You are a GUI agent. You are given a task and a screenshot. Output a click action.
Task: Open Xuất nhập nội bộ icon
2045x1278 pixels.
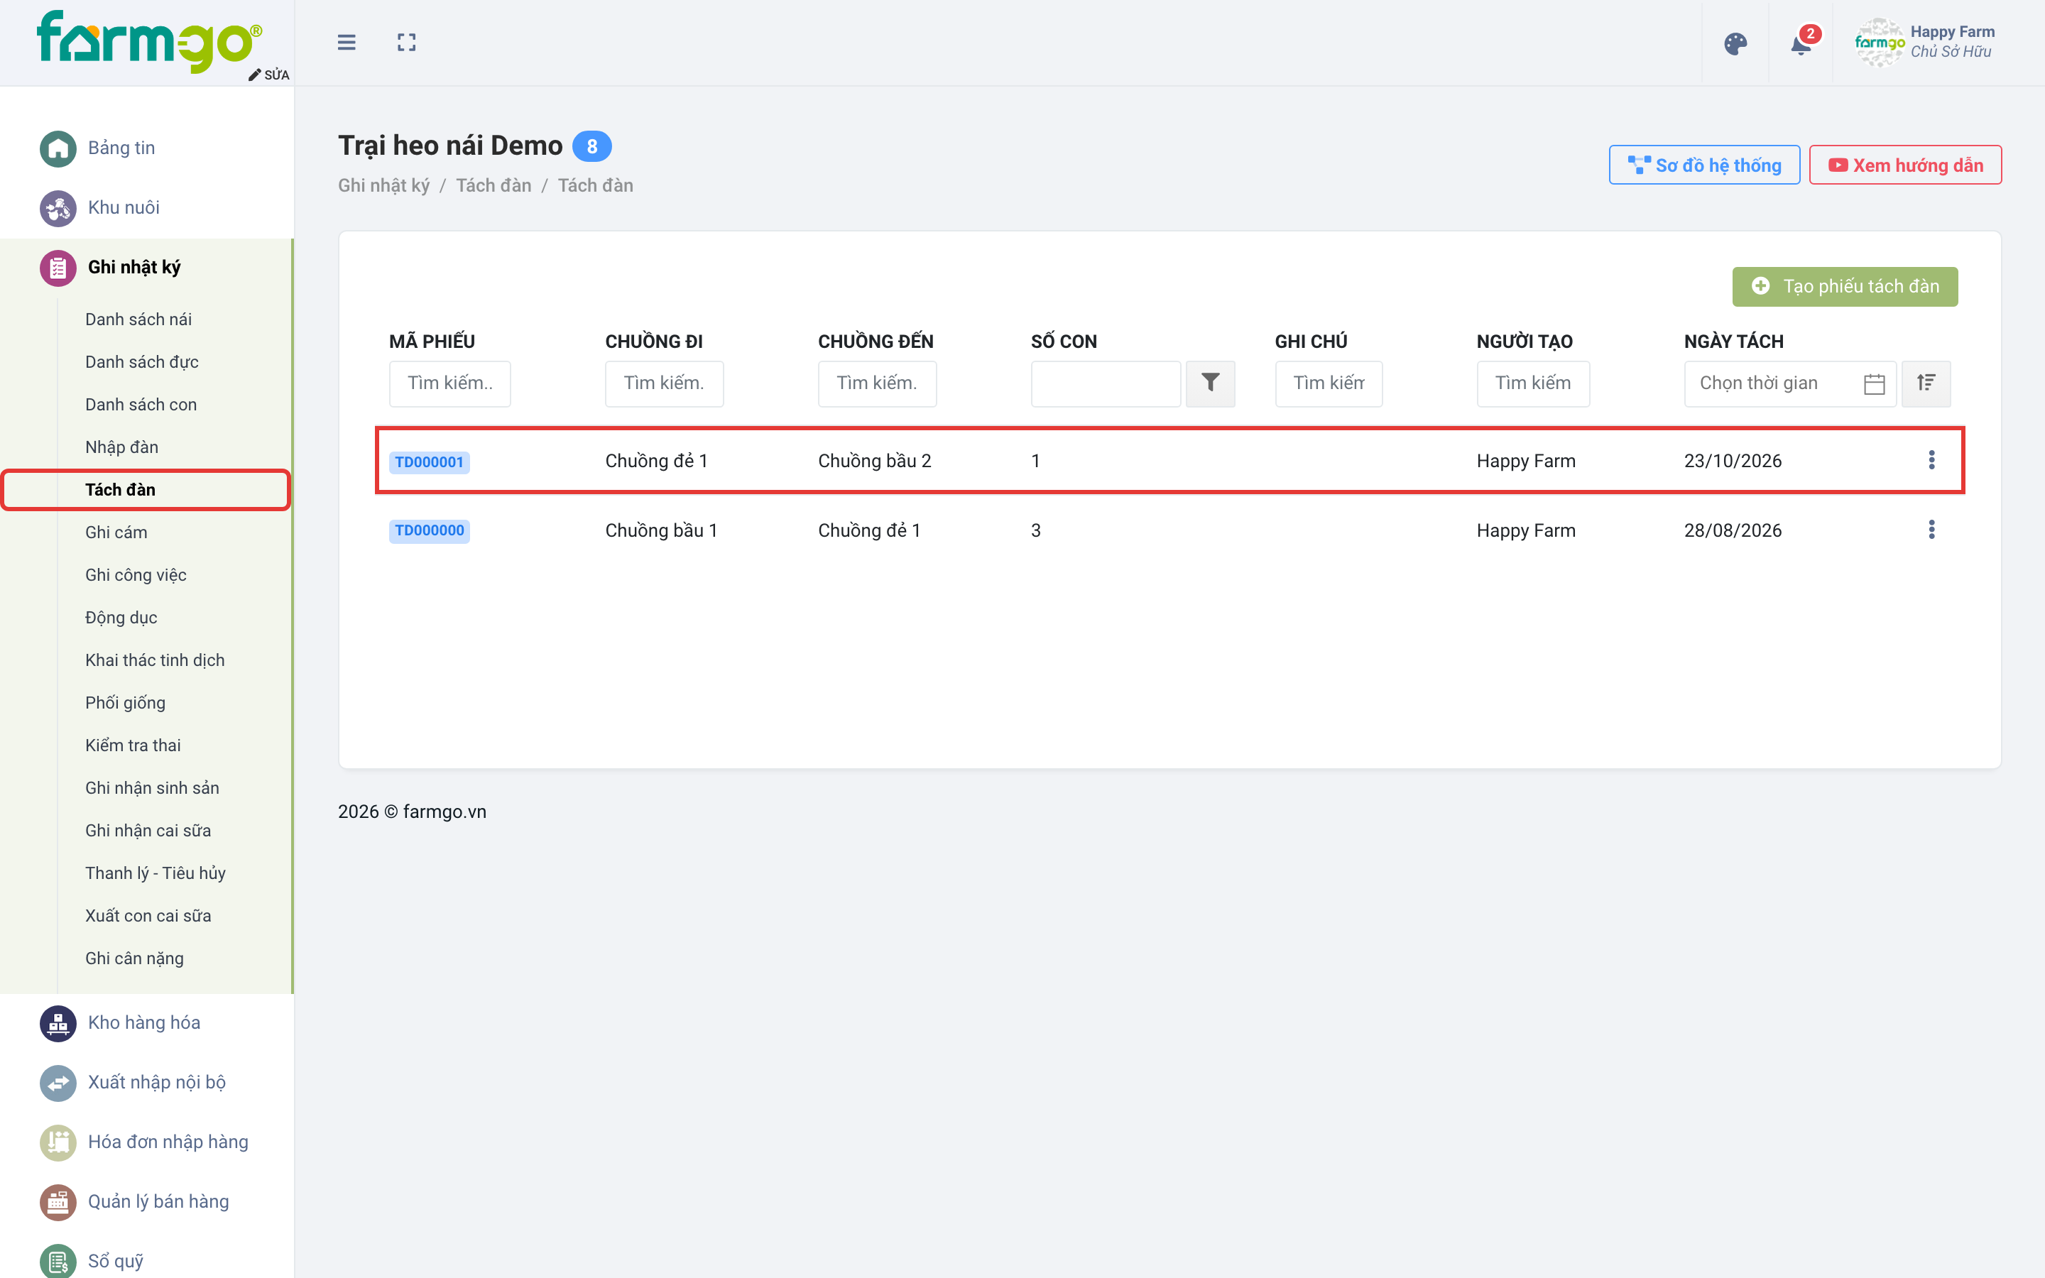click(58, 1083)
